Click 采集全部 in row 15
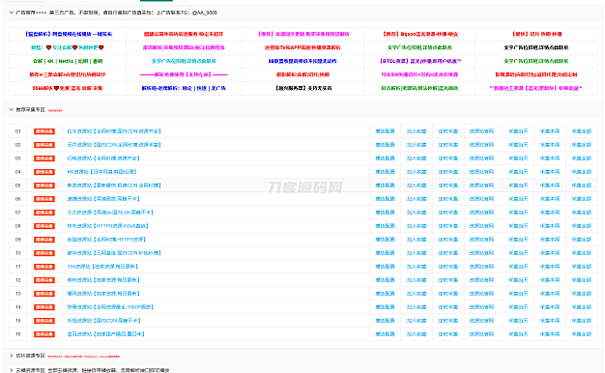605x373 pixels. (x=581, y=321)
